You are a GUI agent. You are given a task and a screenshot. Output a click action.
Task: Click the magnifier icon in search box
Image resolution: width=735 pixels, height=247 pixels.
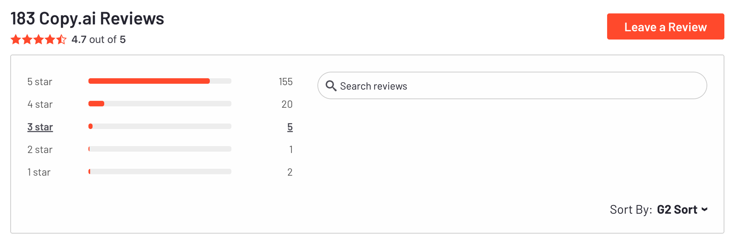tap(331, 86)
